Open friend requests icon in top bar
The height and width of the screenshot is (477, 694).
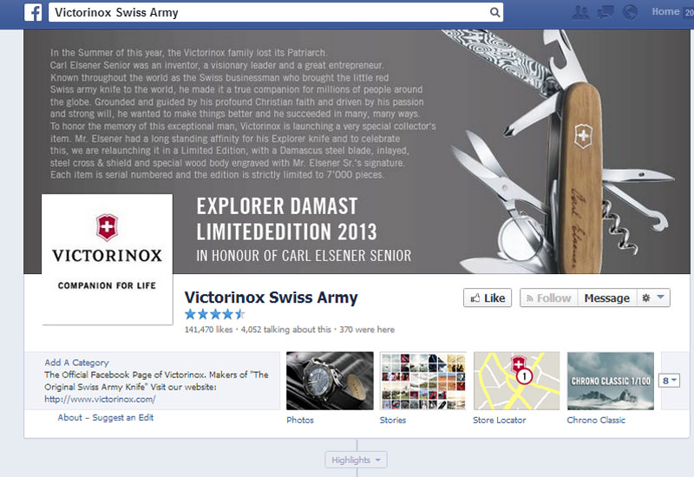click(580, 12)
